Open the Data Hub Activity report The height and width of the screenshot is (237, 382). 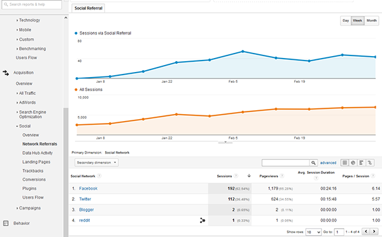coord(38,153)
